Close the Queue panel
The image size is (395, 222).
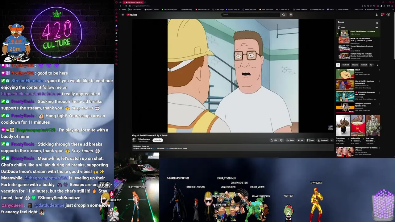(377, 23)
